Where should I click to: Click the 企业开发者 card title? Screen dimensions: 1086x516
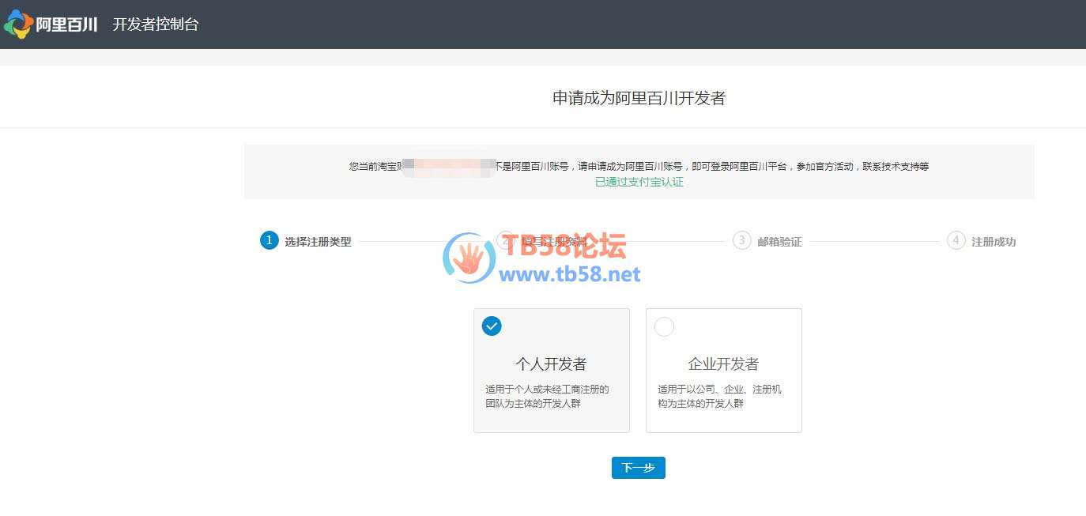[x=723, y=363]
